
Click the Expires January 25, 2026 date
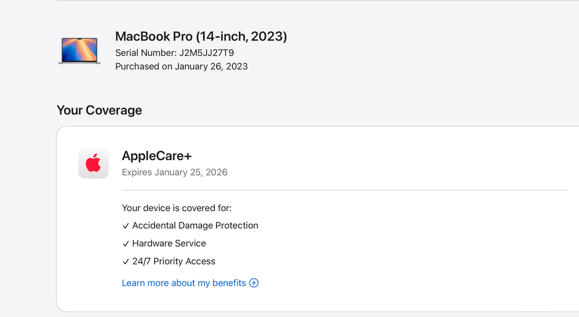point(174,172)
